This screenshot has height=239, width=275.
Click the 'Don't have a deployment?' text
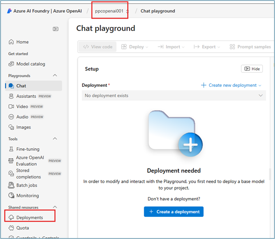[174, 199]
